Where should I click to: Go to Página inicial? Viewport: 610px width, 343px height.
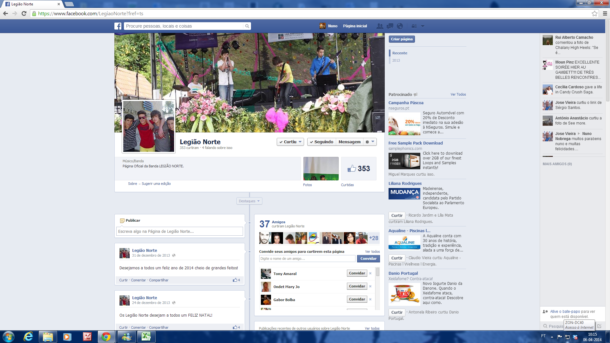[355, 26]
